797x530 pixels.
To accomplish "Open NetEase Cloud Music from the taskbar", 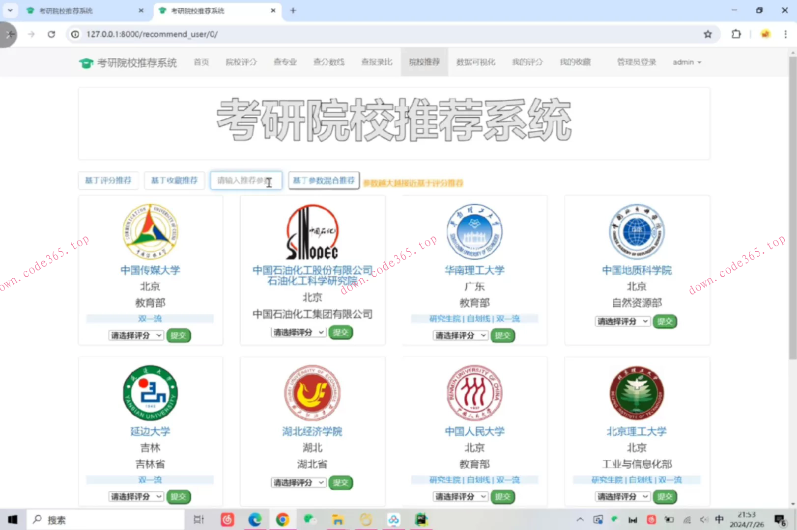I will pos(227,519).
